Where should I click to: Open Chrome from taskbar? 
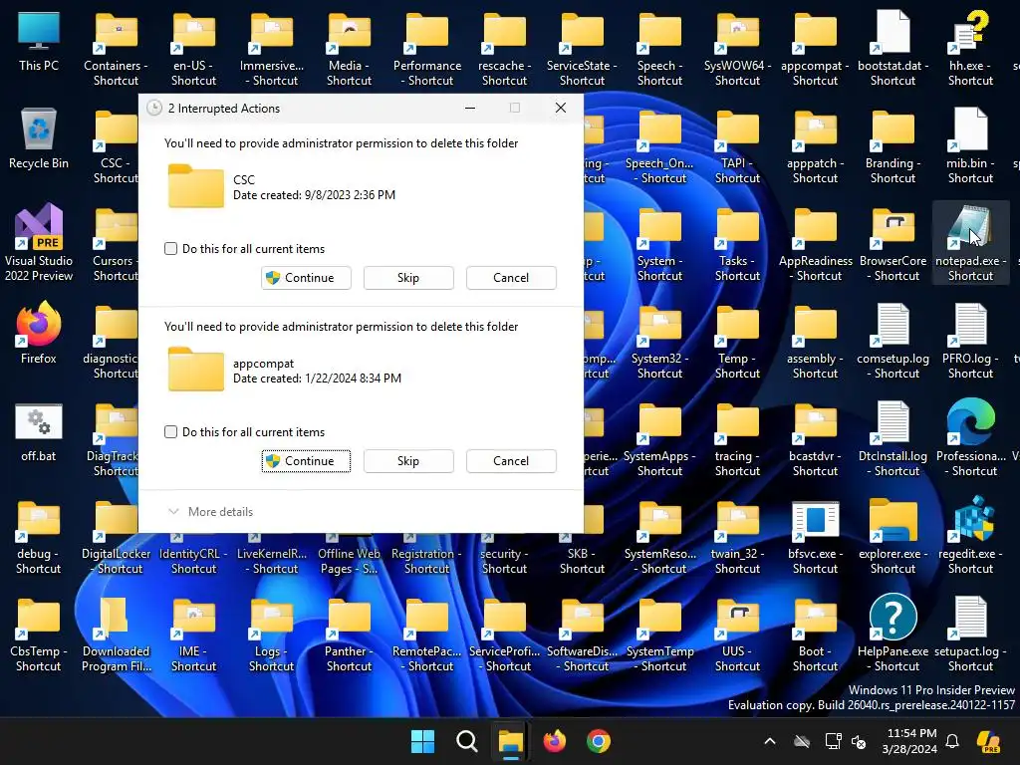pyautogui.click(x=599, y=741)
